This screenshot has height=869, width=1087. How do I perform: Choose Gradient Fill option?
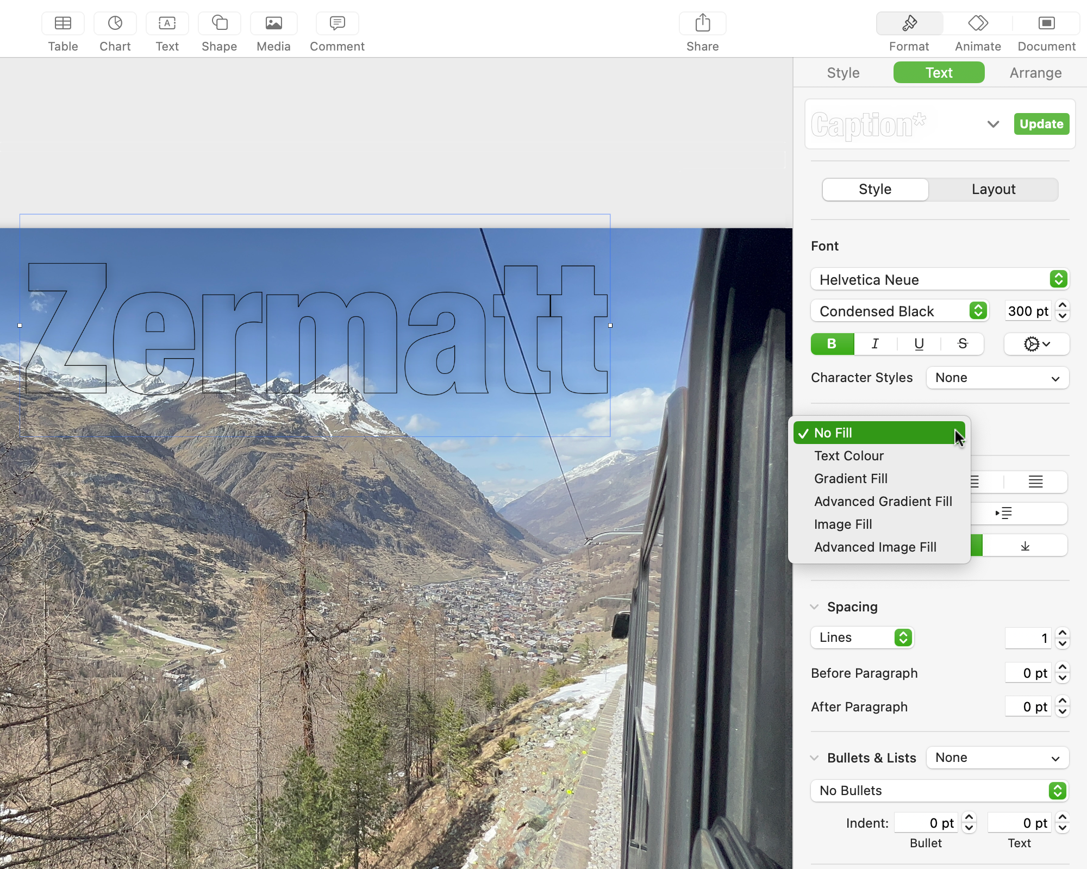click(879, 478)
